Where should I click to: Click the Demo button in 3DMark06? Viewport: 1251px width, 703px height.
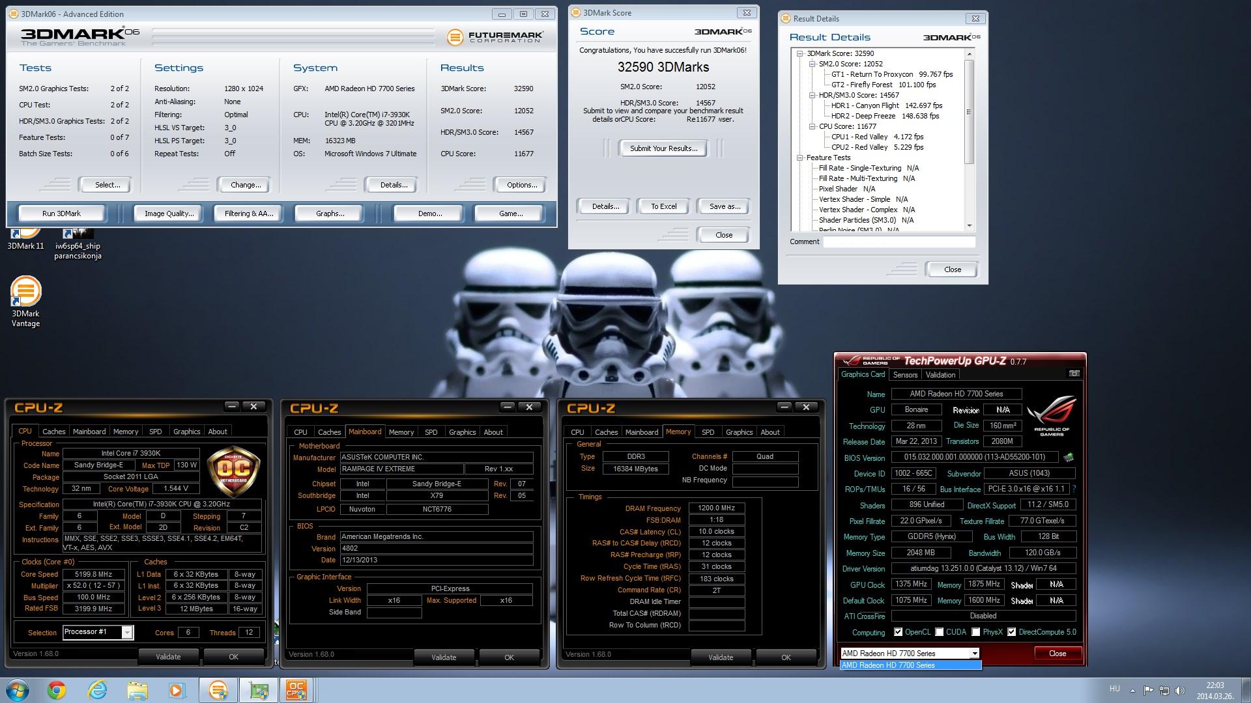pos(429,214)
